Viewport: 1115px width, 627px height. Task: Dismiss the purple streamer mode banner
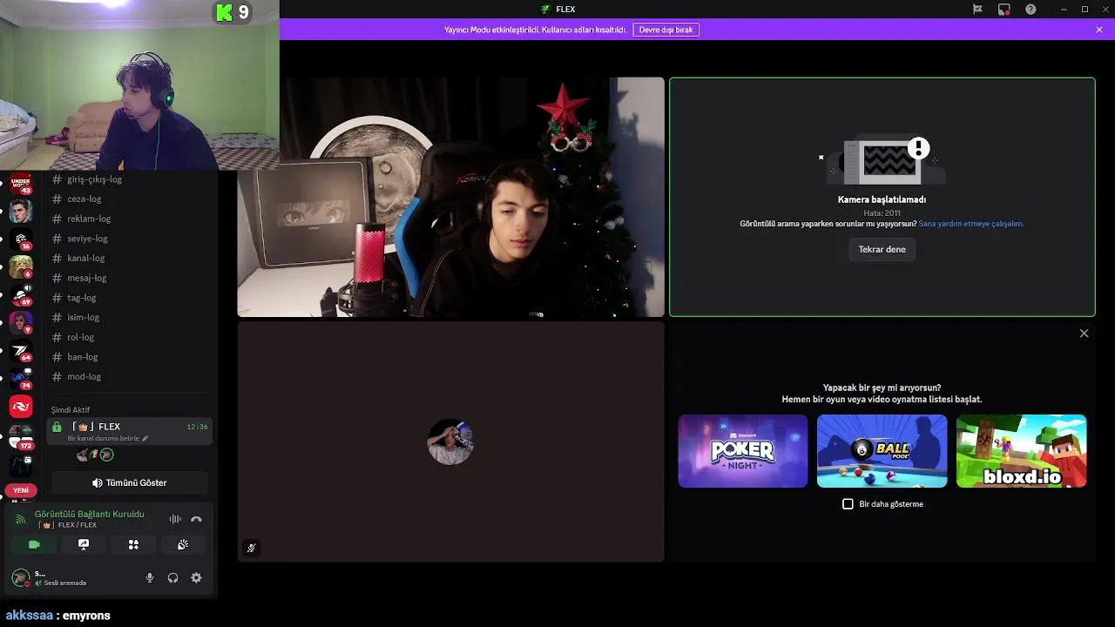click(x=1099, y=30)
